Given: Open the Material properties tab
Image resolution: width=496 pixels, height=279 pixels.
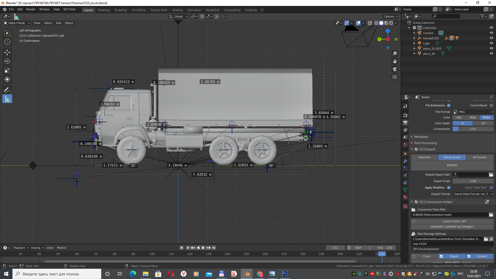Looking at the screenshot, I should 405,197.
